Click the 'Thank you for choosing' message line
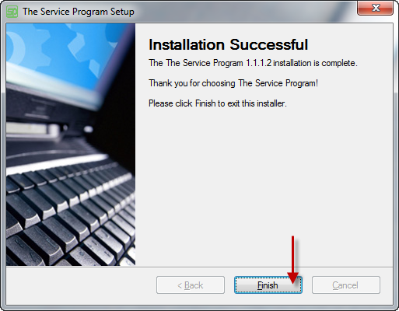Screen dimensions: 399x311 click(233, 83)
